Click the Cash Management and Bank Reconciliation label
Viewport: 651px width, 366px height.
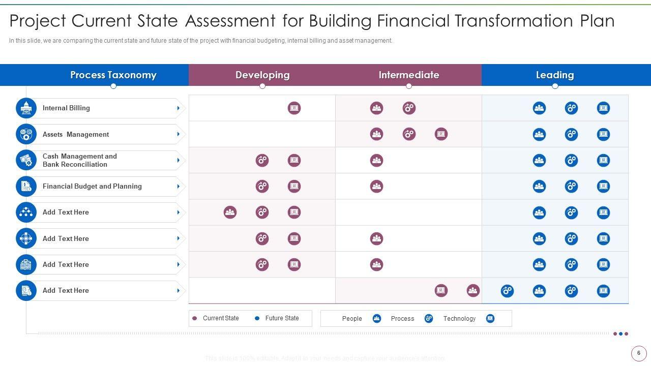click(79, 161)
